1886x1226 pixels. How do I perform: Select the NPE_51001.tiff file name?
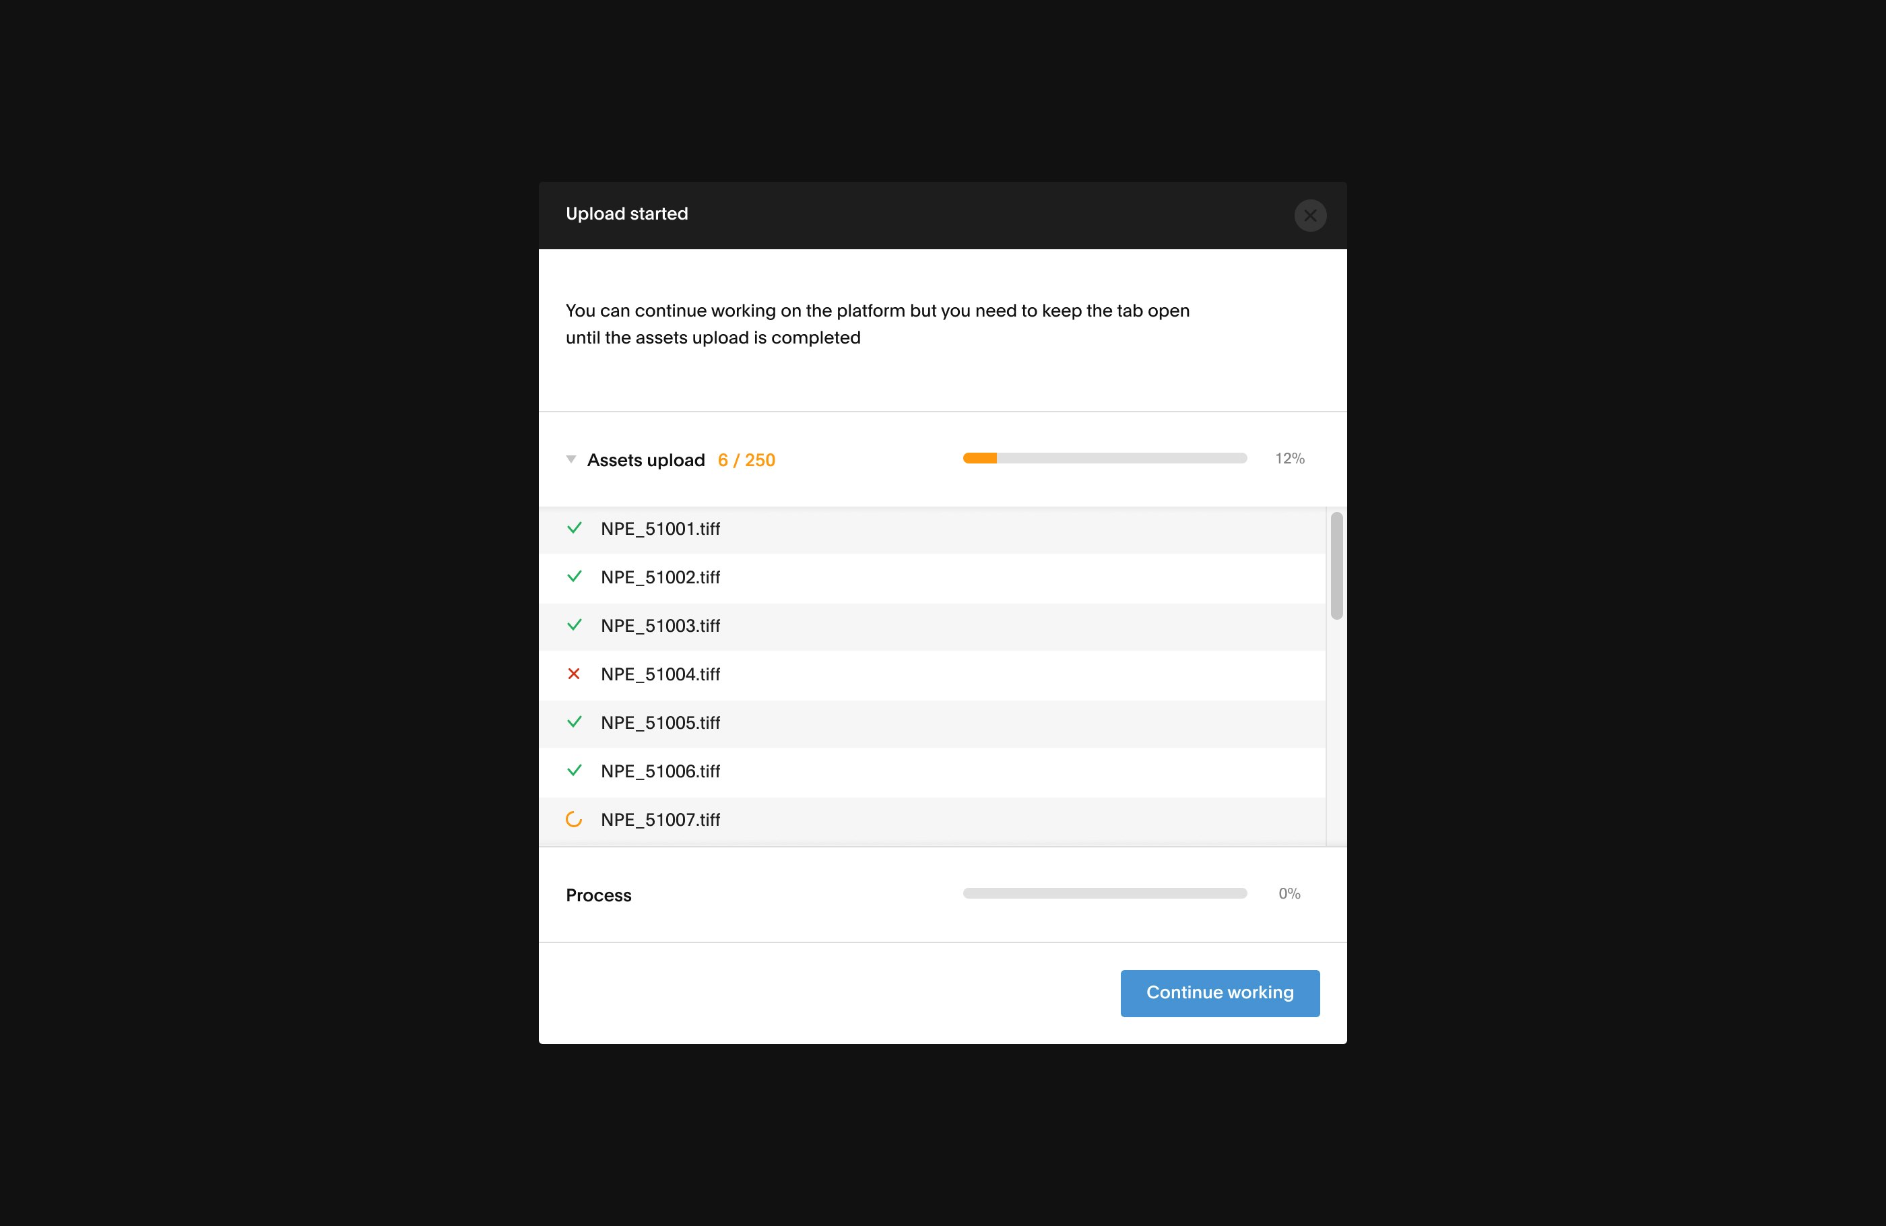click(660, 529)
